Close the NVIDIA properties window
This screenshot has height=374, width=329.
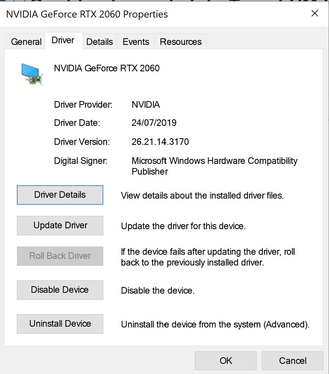tap(315, 14)
